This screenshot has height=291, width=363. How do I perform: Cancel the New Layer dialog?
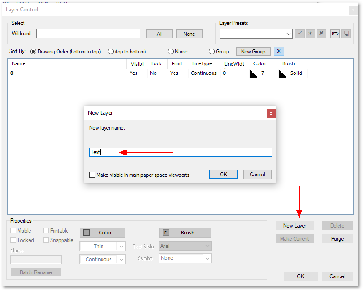point(257,175)
